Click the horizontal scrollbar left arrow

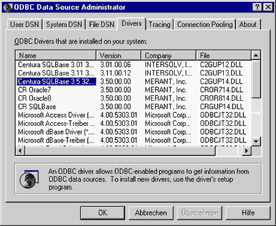coord(20,151)
